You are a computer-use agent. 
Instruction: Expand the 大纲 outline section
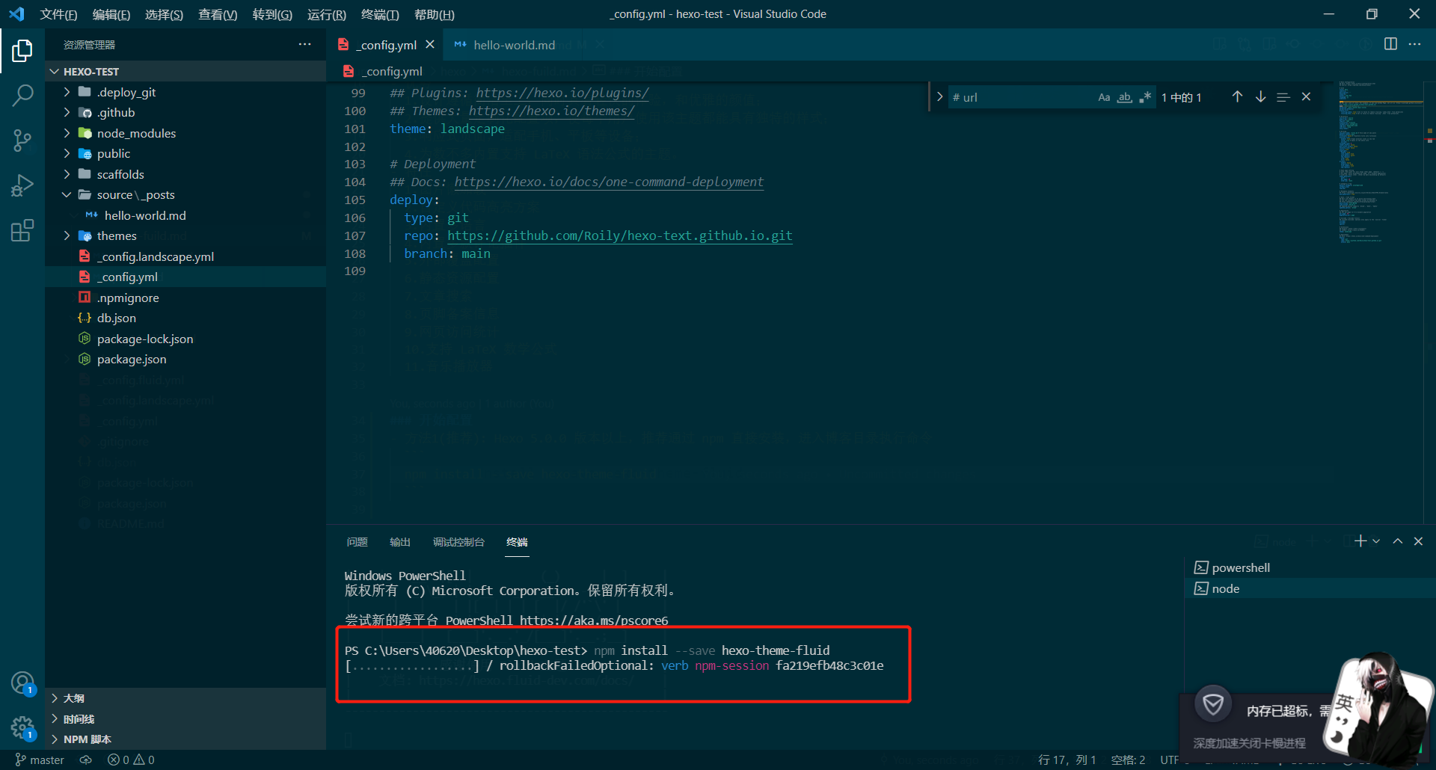click(x=185, y=698)
